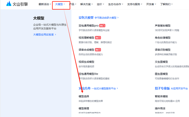Image resolution: width=189 pixels, height=117 pixels.
Task: Click AI应用开发平台 link
Action: (x=179, y=88)
